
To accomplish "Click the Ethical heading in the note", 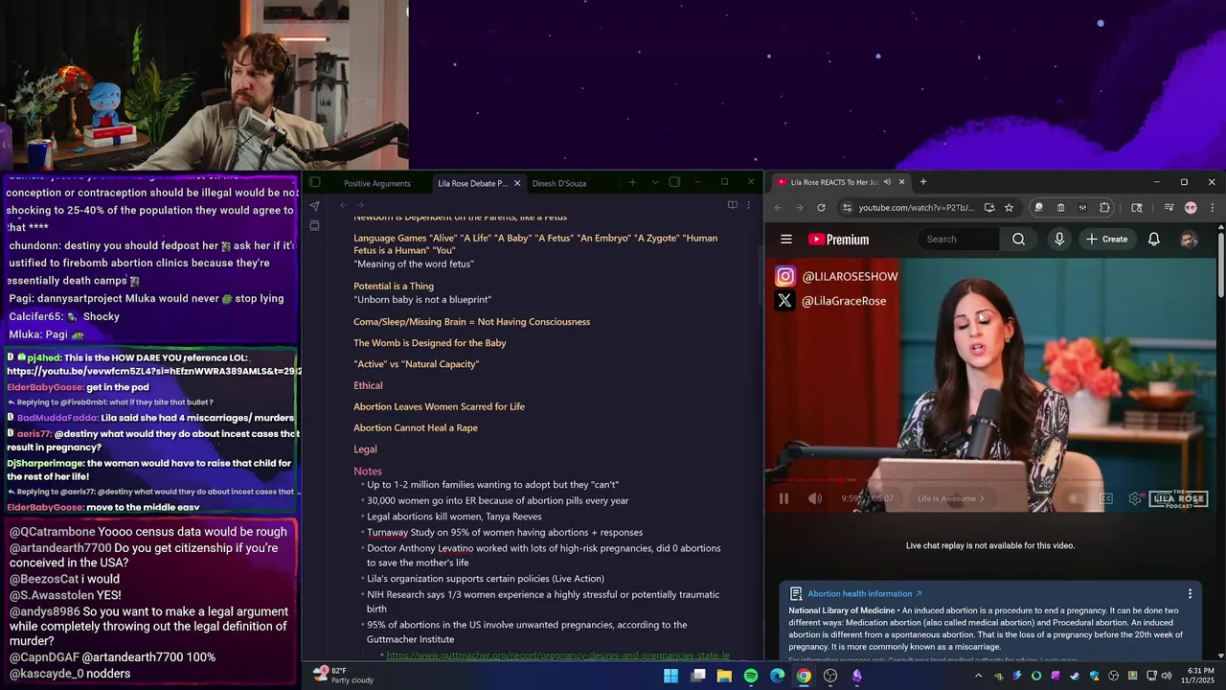I will [x=368, y=385].
